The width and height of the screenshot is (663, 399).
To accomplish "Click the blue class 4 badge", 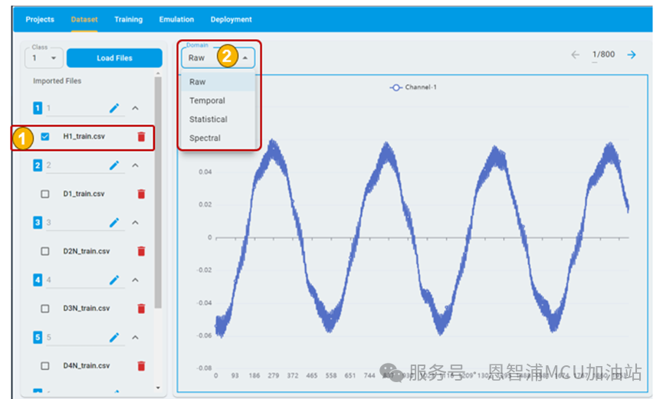I will (38, 280).
